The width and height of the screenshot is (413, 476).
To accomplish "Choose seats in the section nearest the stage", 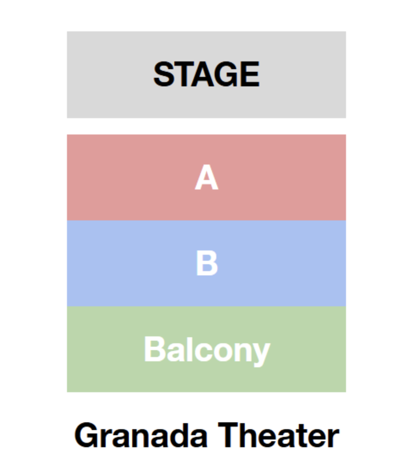I will [x=206, y=177].
